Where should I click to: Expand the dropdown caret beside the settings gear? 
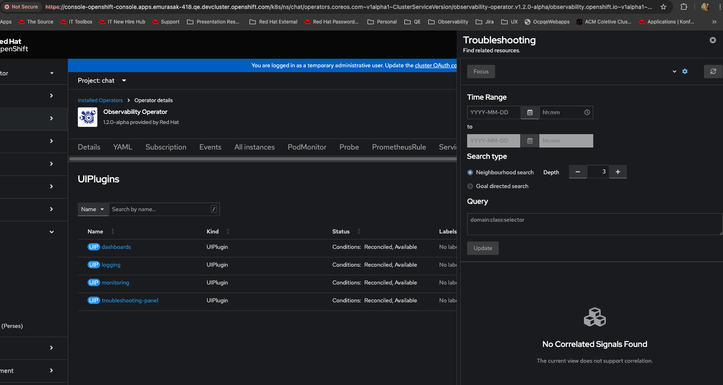pos(674,71)
